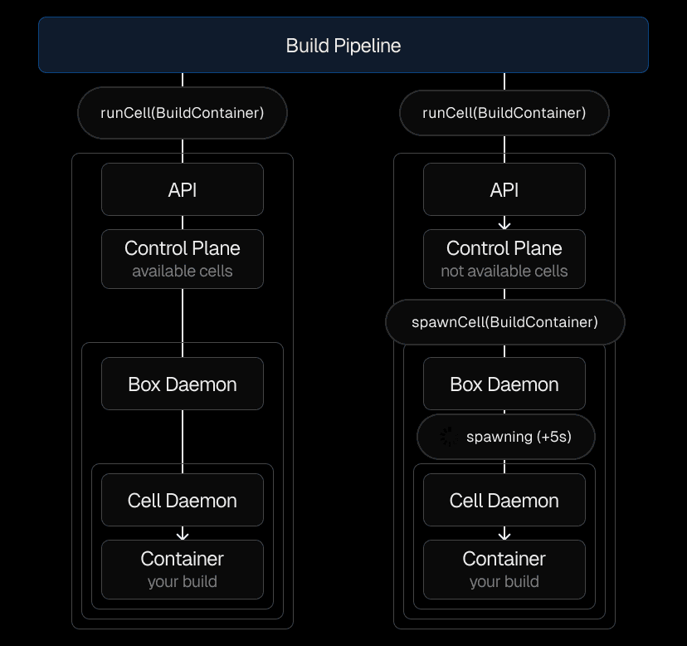This screenshot has height=646, width=687.
Task: Select the spawnCell(BuildContainer) pill
Action: pos(504,322)
